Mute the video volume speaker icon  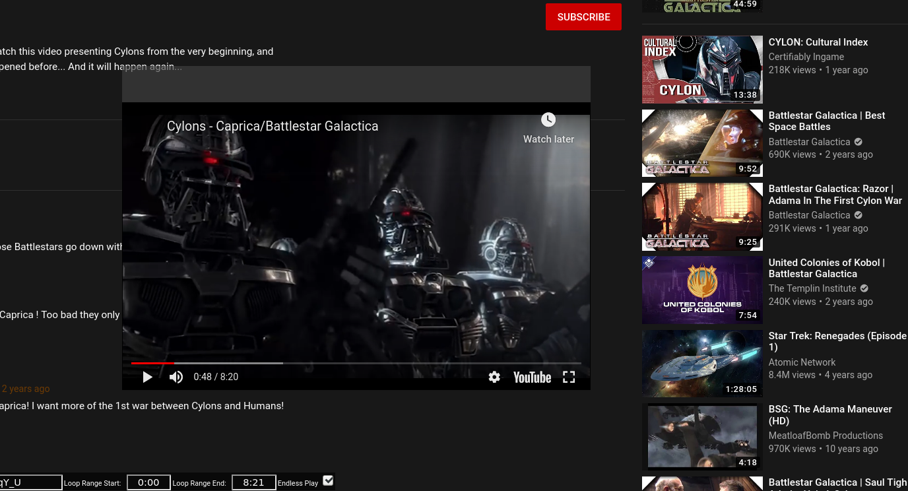click(x=176, y=377)
